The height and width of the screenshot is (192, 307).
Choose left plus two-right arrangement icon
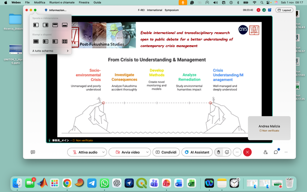[55, 41]
